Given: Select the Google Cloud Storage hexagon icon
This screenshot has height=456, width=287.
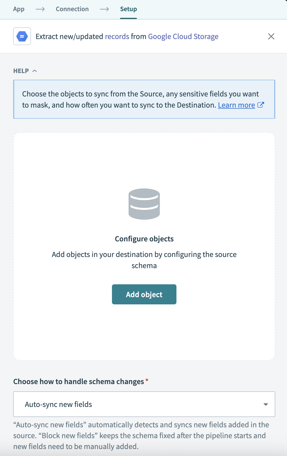Looking at the screenshot, I should [22, 36].
